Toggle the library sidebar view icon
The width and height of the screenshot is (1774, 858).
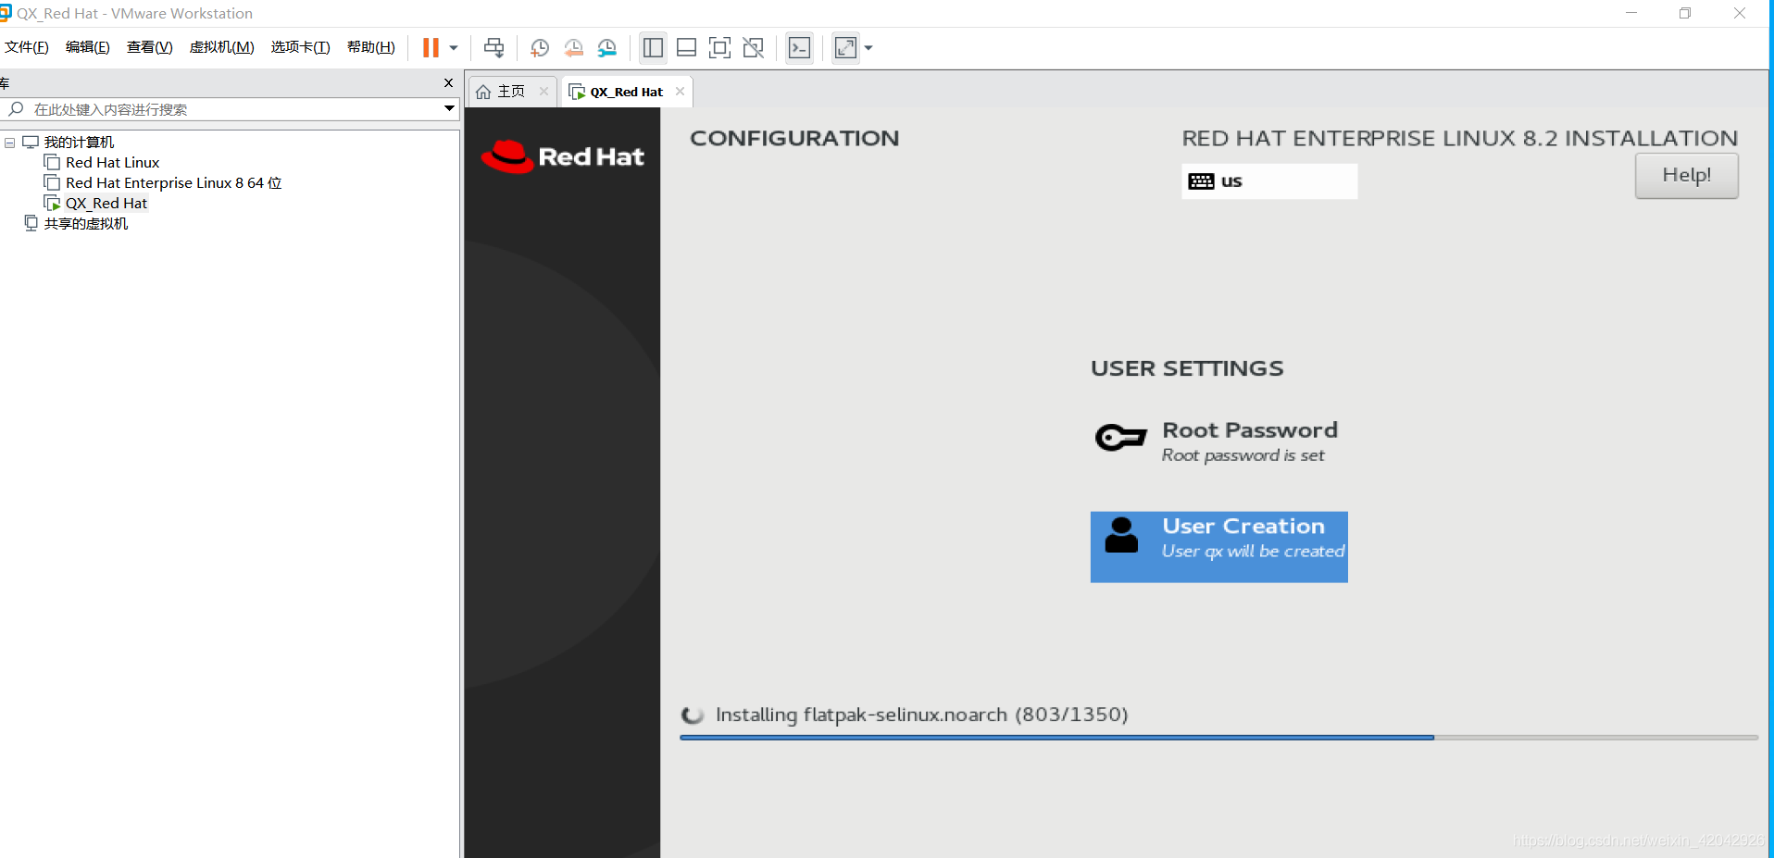(653, 48)
